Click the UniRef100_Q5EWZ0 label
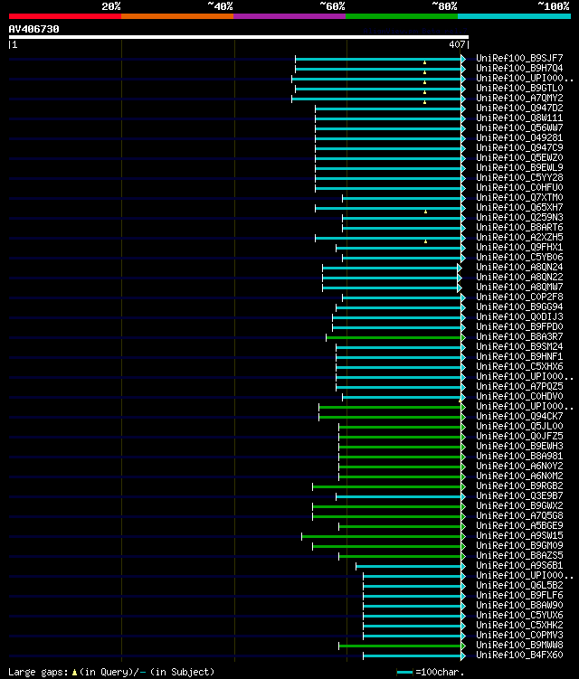This screenshot has width=579, height=679. (x=519, y=157)
